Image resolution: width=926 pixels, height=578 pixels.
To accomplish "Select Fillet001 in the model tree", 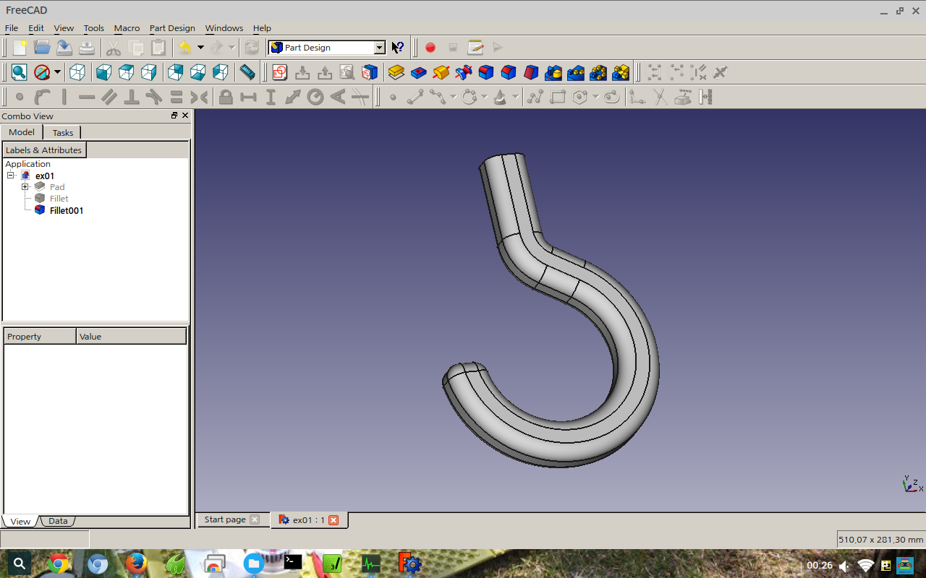I will coord(66,210).
